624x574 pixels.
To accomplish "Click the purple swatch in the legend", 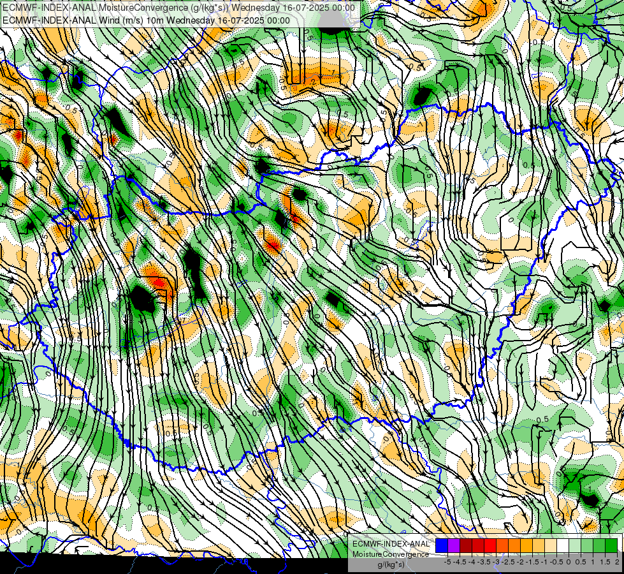I will (454, 545).
